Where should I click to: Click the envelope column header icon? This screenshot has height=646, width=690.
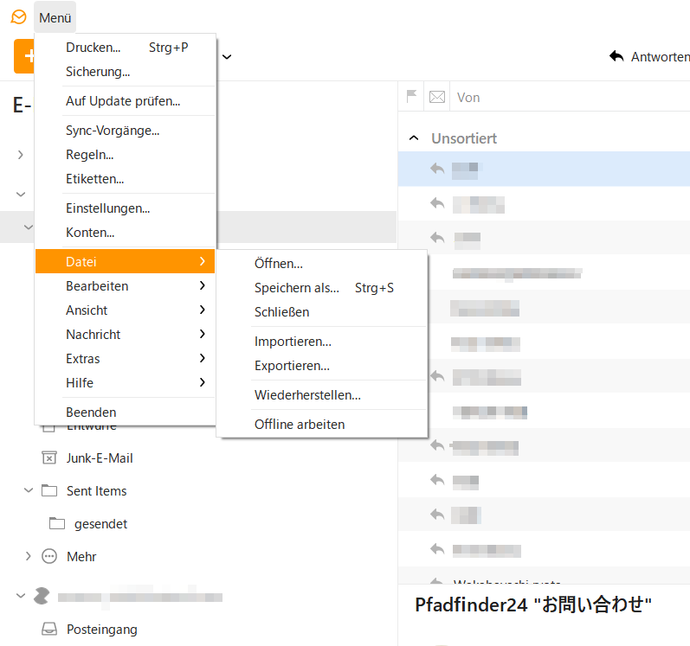437,98
